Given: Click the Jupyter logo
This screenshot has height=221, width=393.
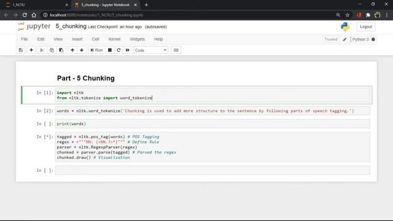Looking at the screenshot, I should tap(34, 26).
